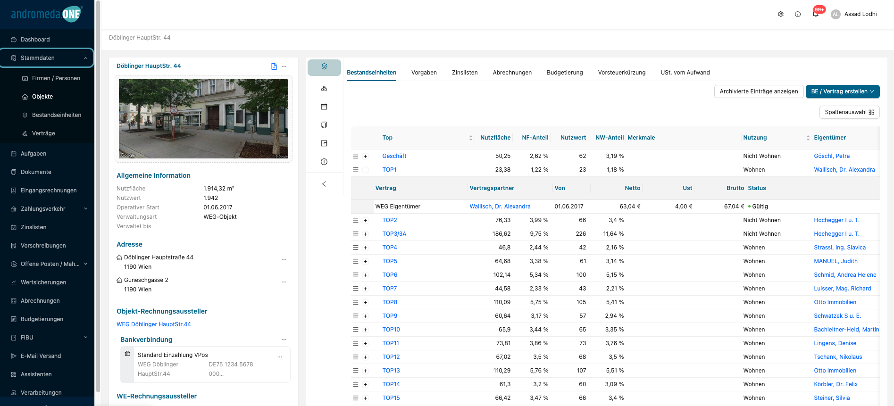The height and width of the screenshot is (406, 894).
Task: Select the layers icon in the vertical toolbar
Action: 324,67
